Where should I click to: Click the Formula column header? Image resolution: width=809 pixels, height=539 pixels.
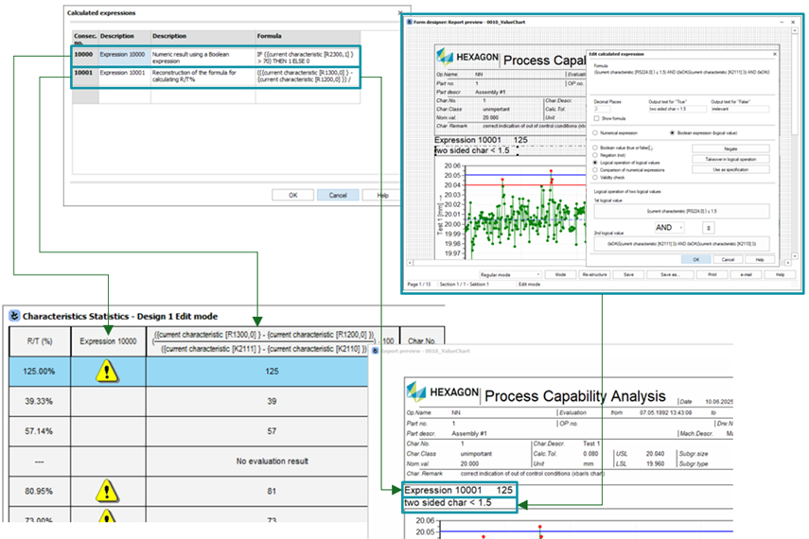308,37
